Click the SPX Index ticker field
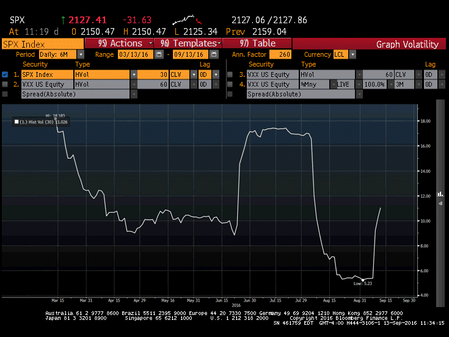The width and height of the screenshot is (449, 337). [43, 44]
